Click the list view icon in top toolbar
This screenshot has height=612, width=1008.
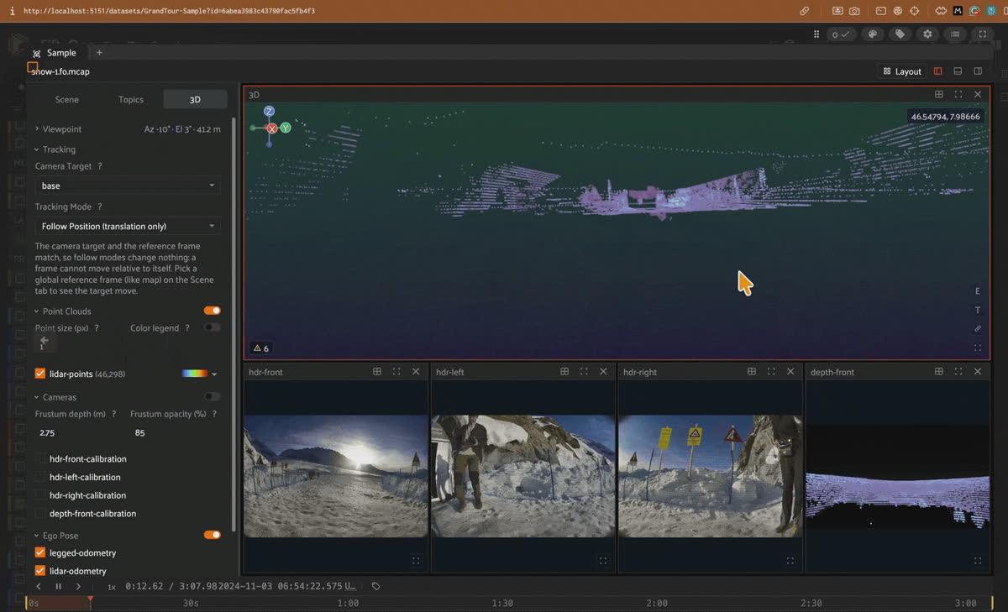tap(955, 34)
